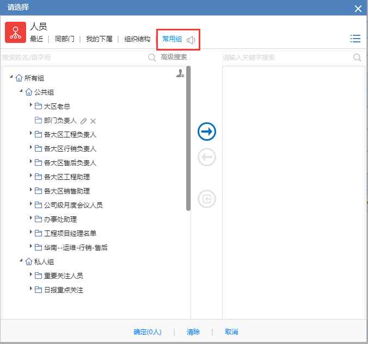Delete 部门负责人 group with the X icon
368x344 pixels.
93,121
